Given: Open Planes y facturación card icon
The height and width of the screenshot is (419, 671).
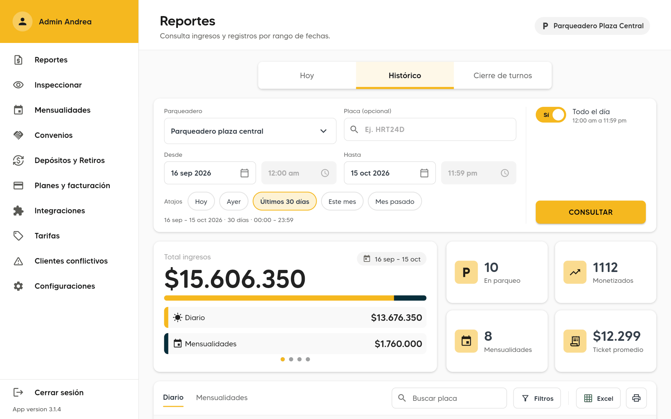Looking at the screenshot, I should click(18, 185).
